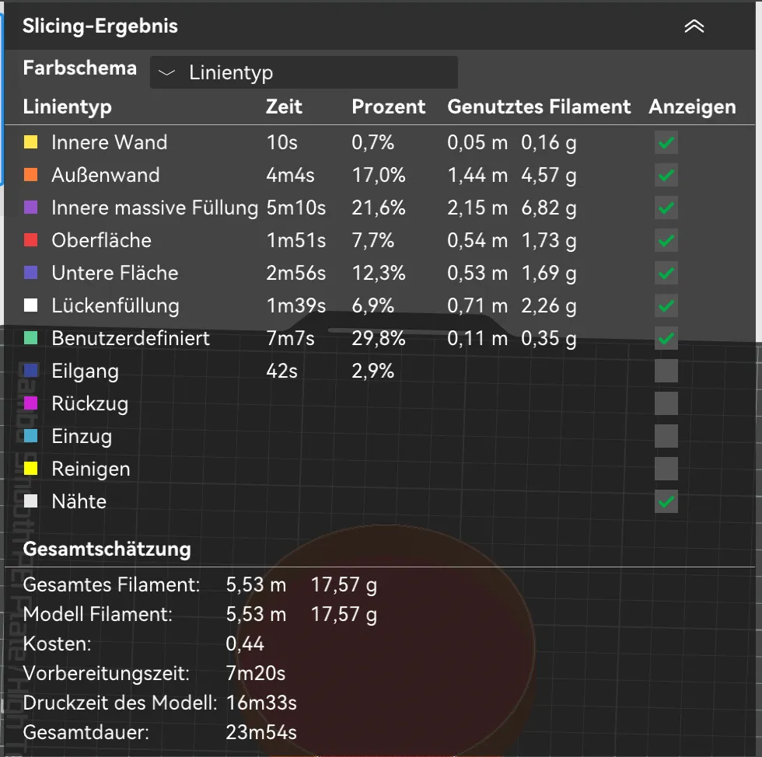
Task: Click the yellow Innere Wand color swatch
Action: (x=30, y=142)
